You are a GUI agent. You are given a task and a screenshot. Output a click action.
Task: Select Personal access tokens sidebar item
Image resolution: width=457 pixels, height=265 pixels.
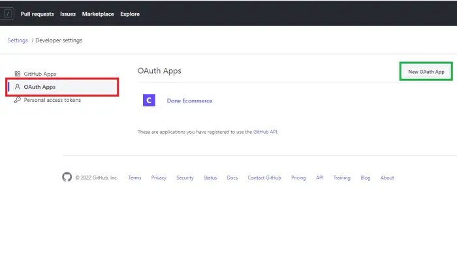52,100
